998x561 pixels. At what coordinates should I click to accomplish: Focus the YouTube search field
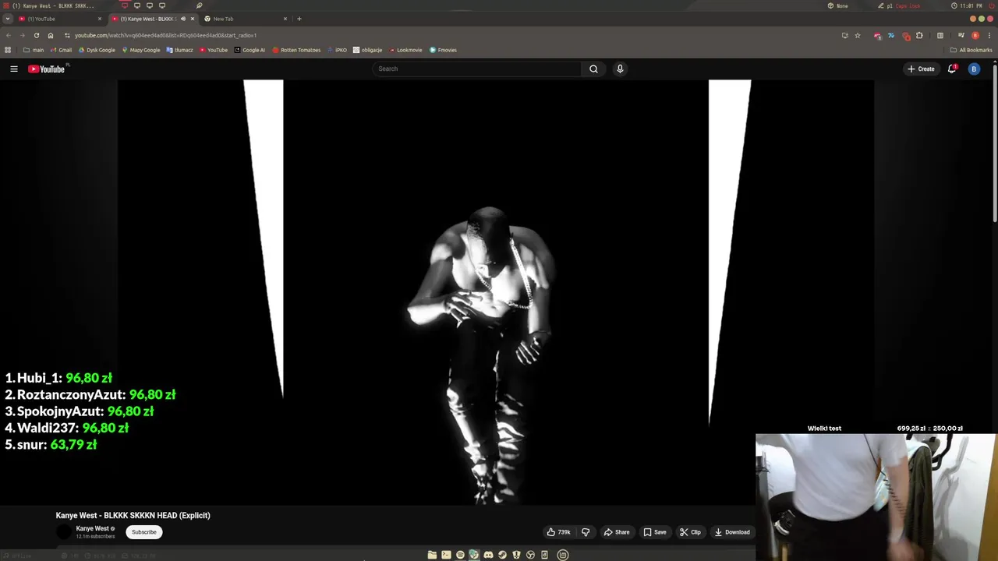pyautogui.click(x=477, y=69)
